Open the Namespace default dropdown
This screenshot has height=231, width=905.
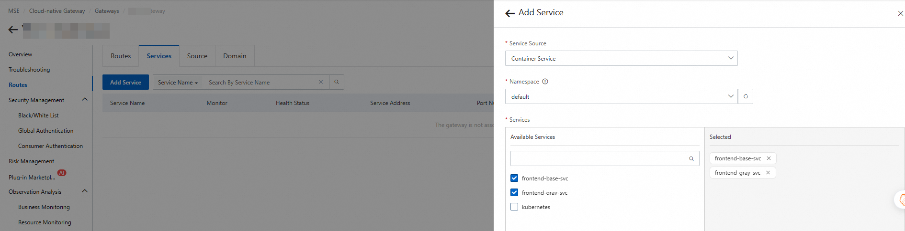click(x=621, y=96)
